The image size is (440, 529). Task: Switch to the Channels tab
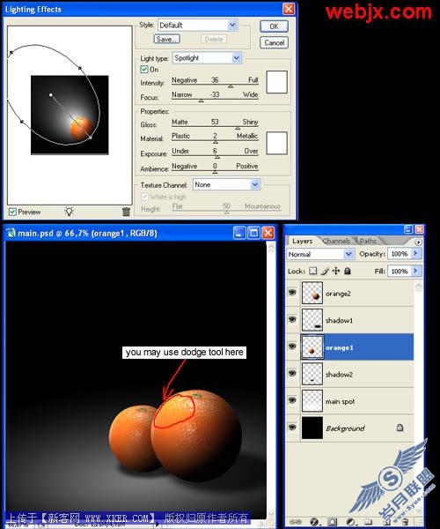[336, 241]
